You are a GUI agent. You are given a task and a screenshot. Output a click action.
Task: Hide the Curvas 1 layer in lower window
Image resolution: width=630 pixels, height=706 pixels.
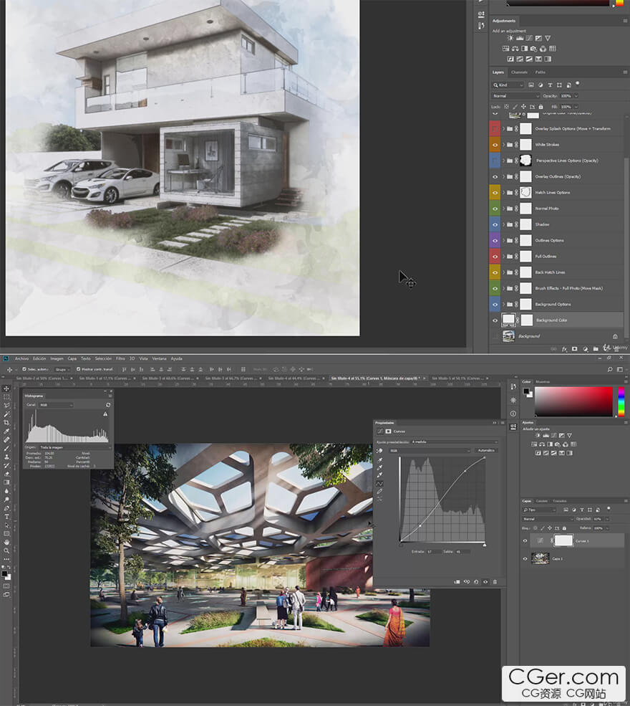coord(525,540)
